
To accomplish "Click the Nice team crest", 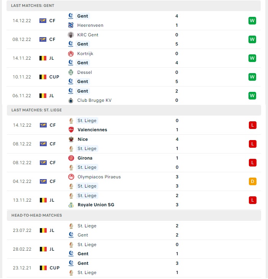I will [x=71, y=139].
